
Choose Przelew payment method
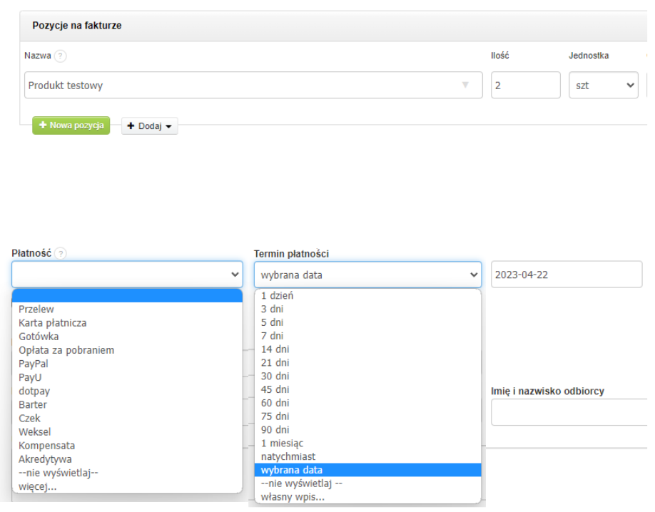pos(128,309)
